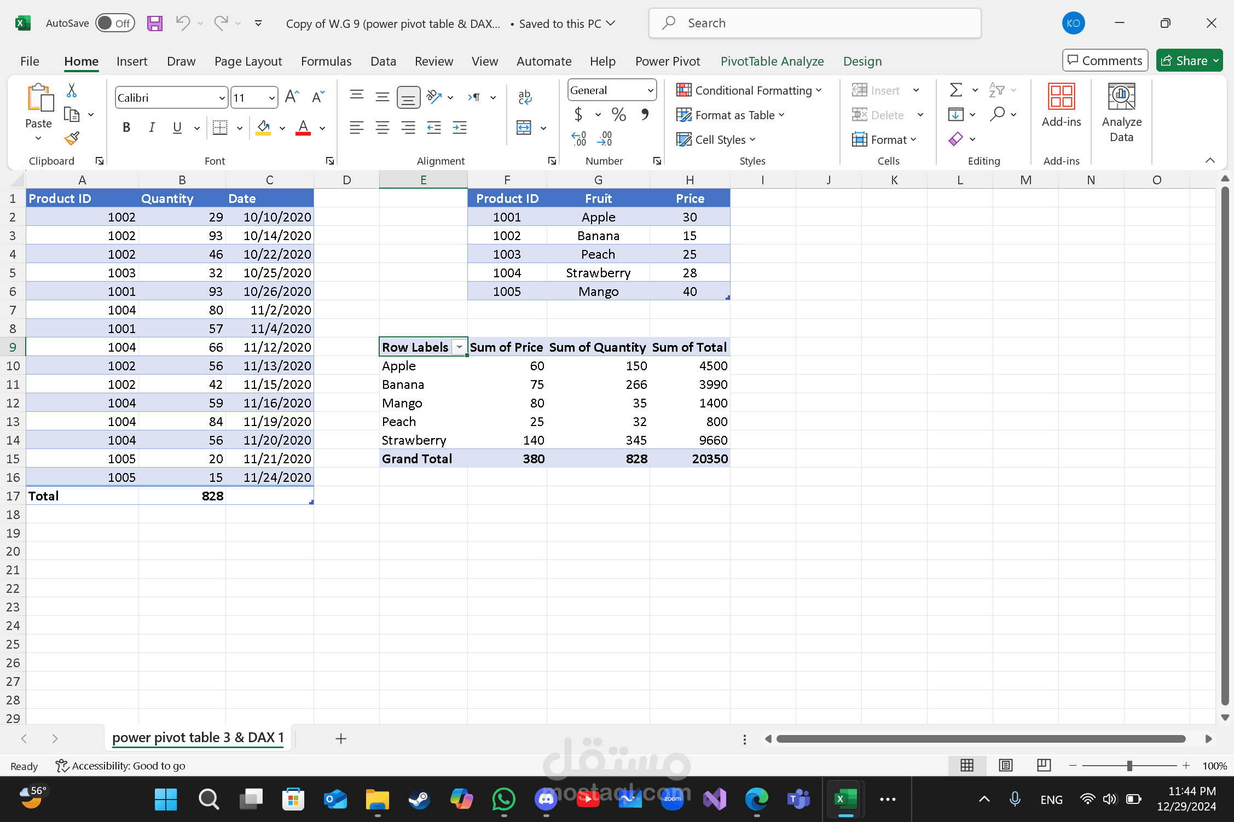Click the zoom slider handle

click(x=1129, y=766)
